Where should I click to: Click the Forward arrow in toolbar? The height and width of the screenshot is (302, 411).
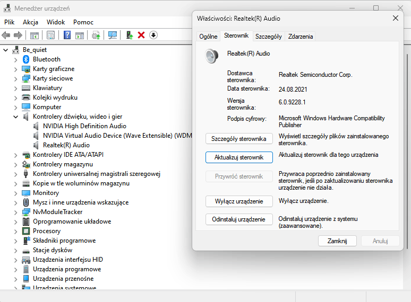click(x=18, y=35)
